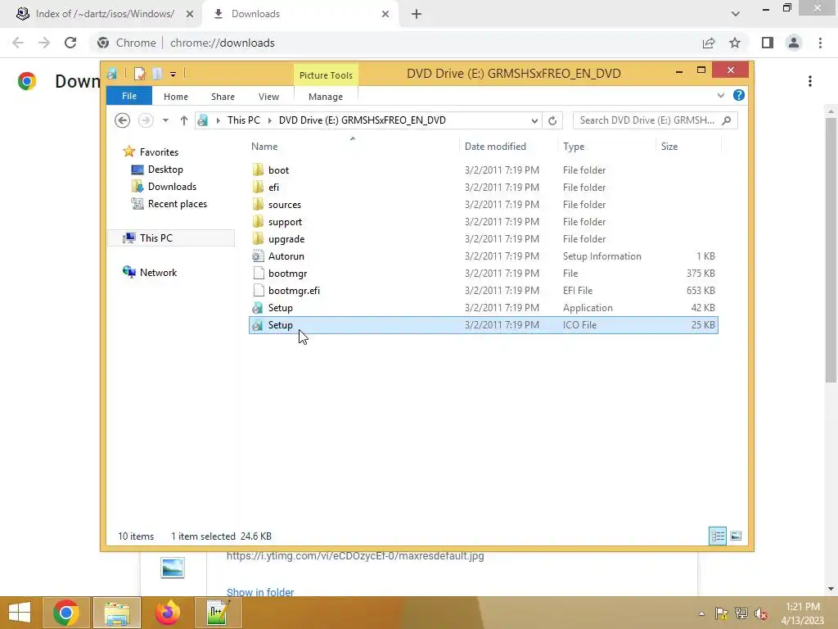The image size is (838, 629).
Task: Open Firefox from the taskbar
Action: [167, 613]
